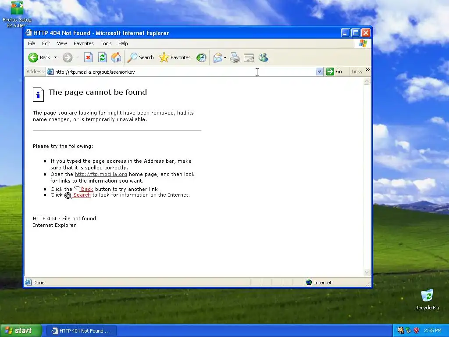Expand the Address bar dropdown list
Image resolution: width=449 pixels, height=337 pixels.
(x=319, y=72)
